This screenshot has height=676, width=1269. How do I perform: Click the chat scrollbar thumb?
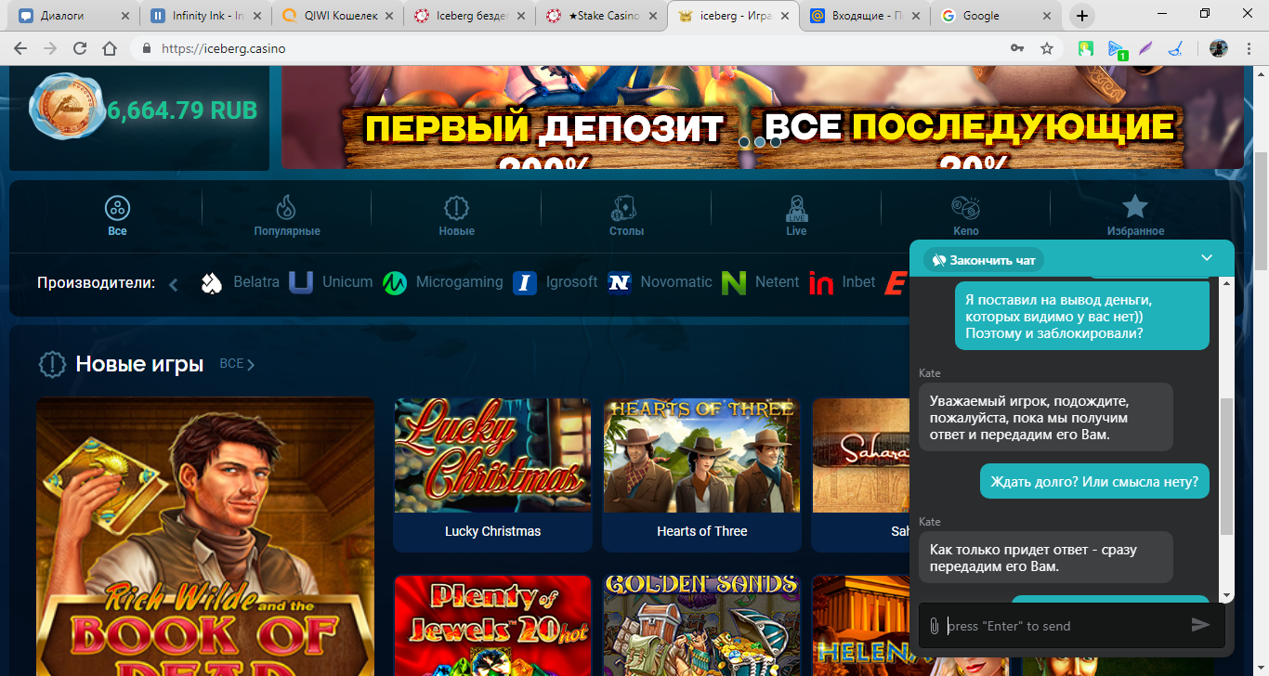click(1226, 466)
